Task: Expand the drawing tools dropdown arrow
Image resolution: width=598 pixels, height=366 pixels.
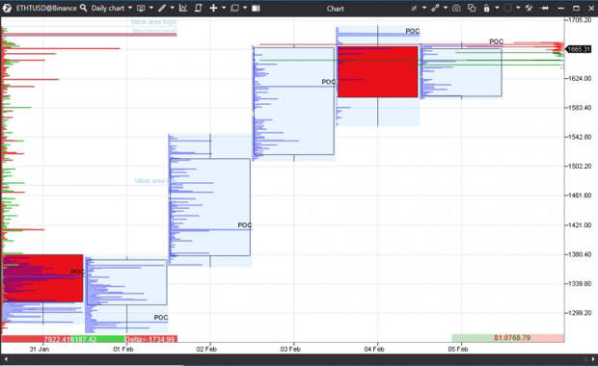Action: coord(172,8)
